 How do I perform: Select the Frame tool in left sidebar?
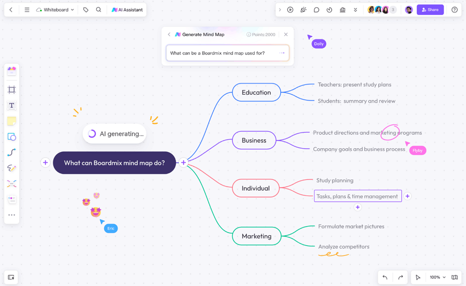click(11, 90)
